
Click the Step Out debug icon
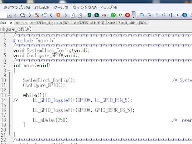pos(156,15)
